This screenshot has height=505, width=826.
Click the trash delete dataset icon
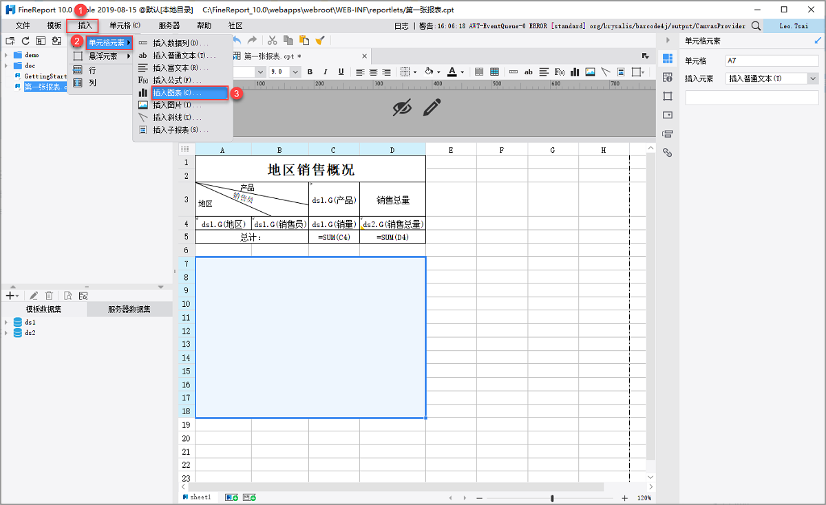(49, 296)
